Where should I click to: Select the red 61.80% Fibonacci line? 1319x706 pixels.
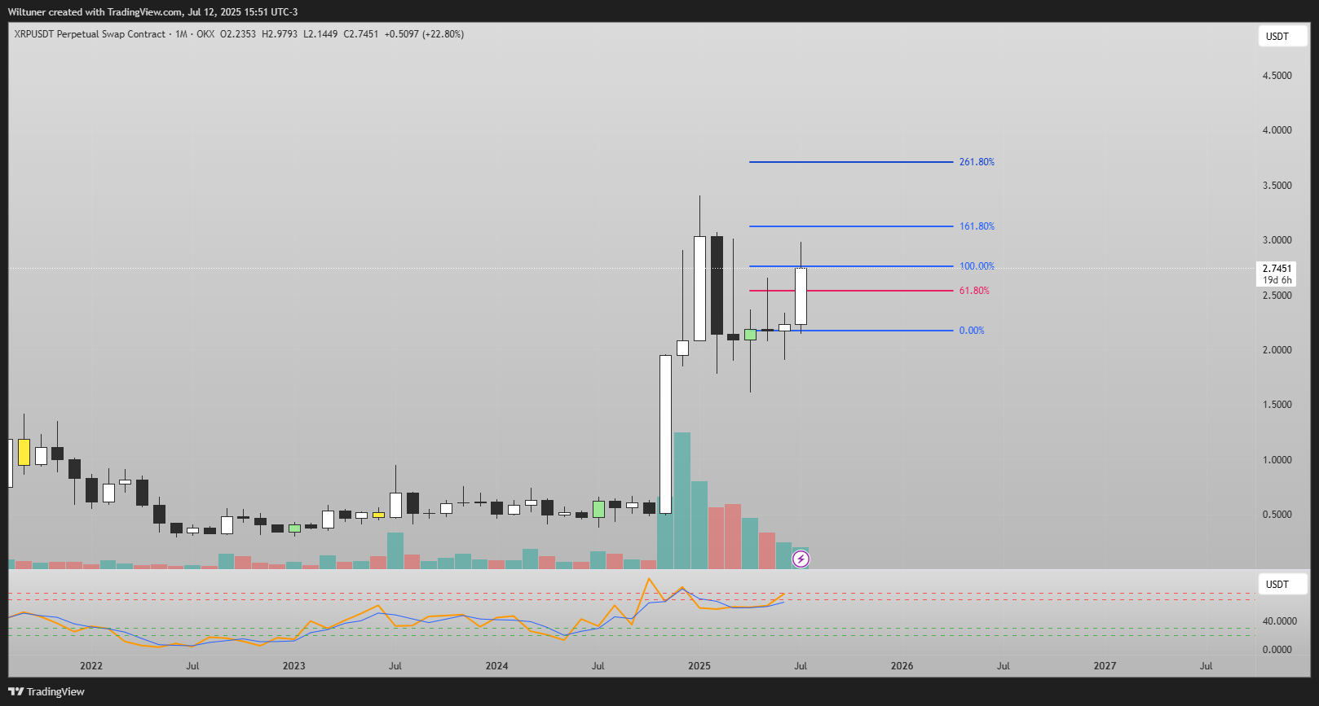click(851, 291)
